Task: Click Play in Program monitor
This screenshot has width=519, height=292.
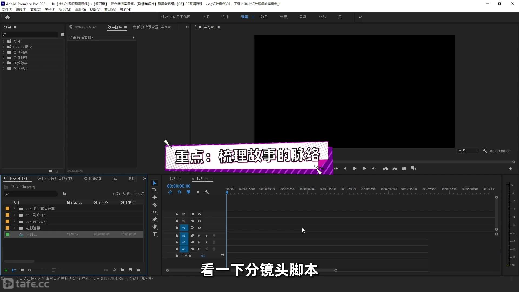Action: [355, 168]
